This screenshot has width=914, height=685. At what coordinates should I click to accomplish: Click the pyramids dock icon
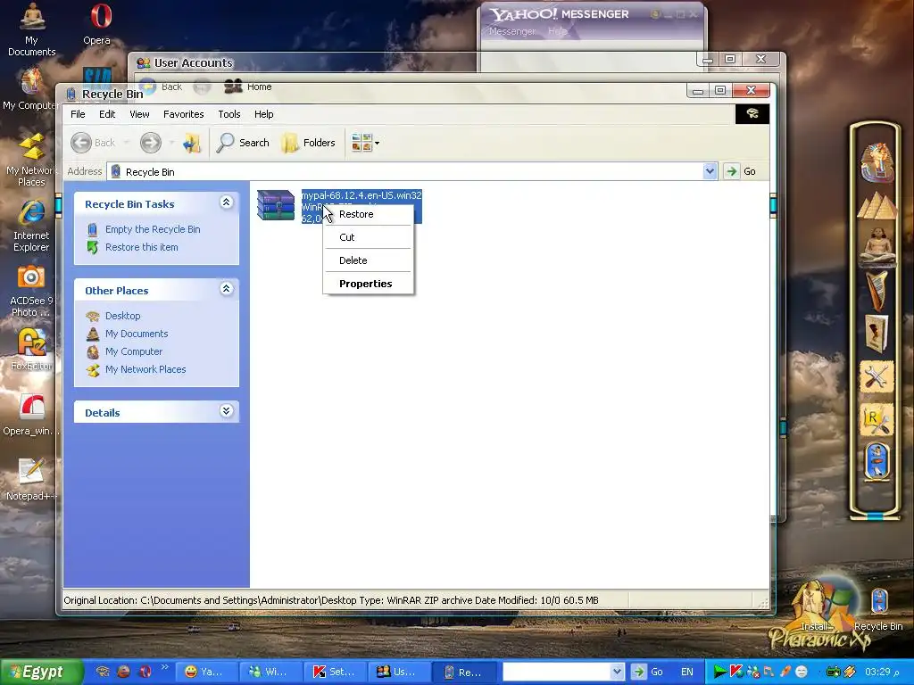pyautogui.click(x=877, y=205)
